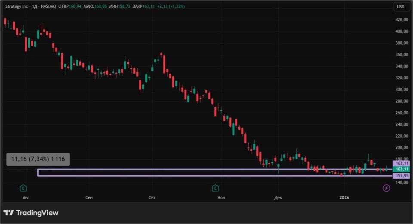The width and height of the screenshot is (413, 224).
Task: Click the green 163,11 current price label
Action: pos(403,170)
